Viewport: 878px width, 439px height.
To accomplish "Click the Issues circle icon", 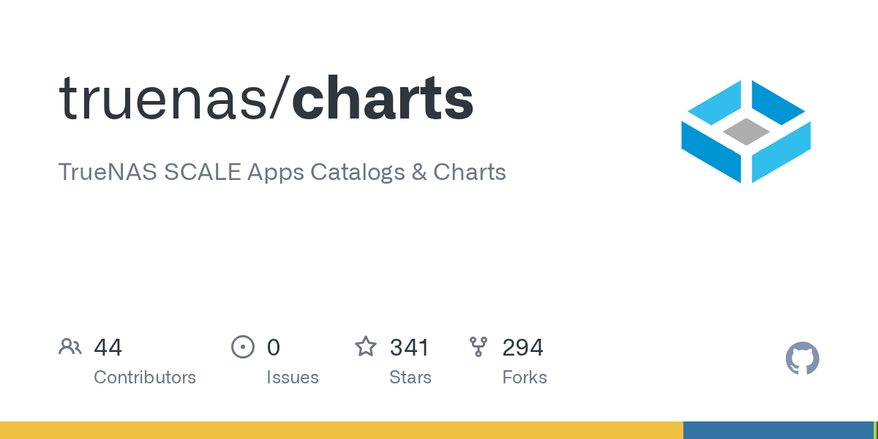I will point(242,347).
